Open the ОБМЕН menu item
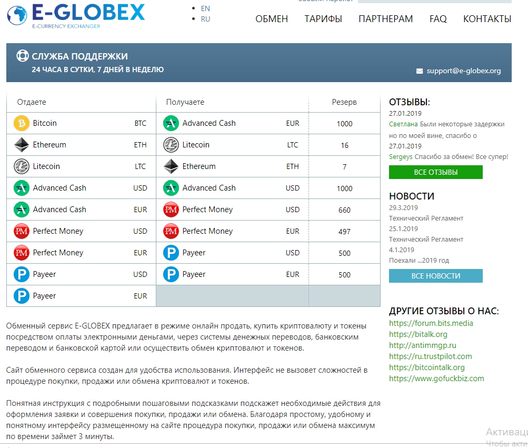Screen dimensions: 528x448 point(272,19)
